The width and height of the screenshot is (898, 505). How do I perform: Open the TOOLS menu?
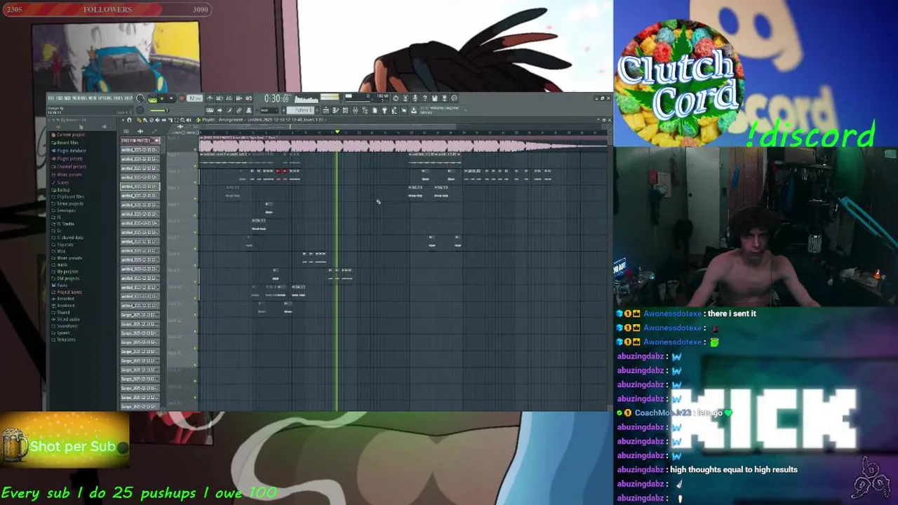(119, 98)
